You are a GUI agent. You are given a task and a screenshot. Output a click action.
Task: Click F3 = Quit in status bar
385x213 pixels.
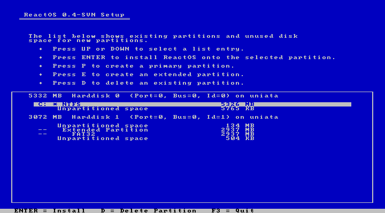[x=233, y=210]
